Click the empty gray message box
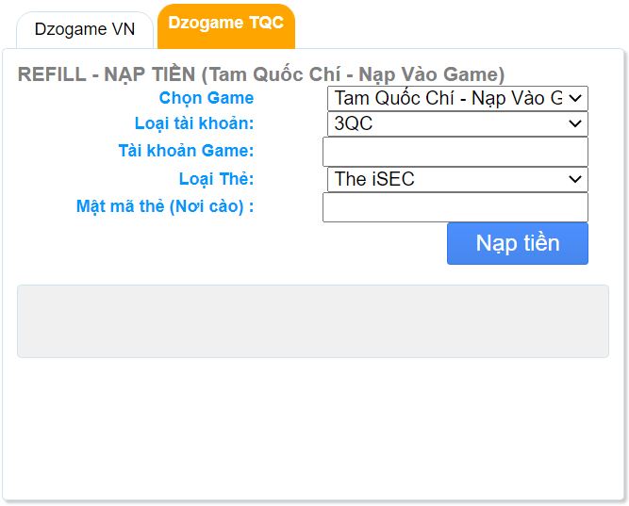The width and height of the screenshot is (629, 506). click(313, 321)
